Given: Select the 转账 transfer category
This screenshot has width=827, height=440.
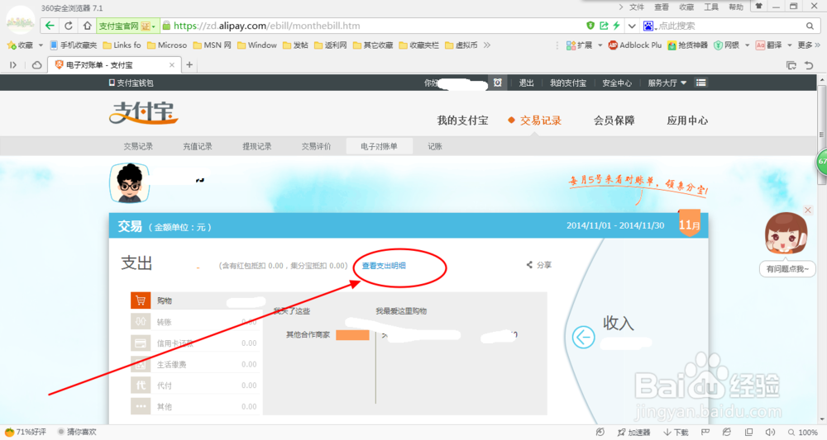Looking at the screenshot, I should point(196,322).
